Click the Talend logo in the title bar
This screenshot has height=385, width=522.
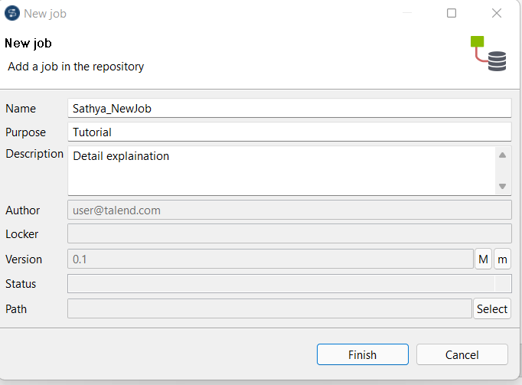point(12,13)
